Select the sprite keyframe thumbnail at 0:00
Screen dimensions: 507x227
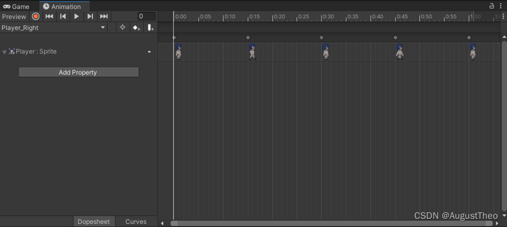point(179,52)
